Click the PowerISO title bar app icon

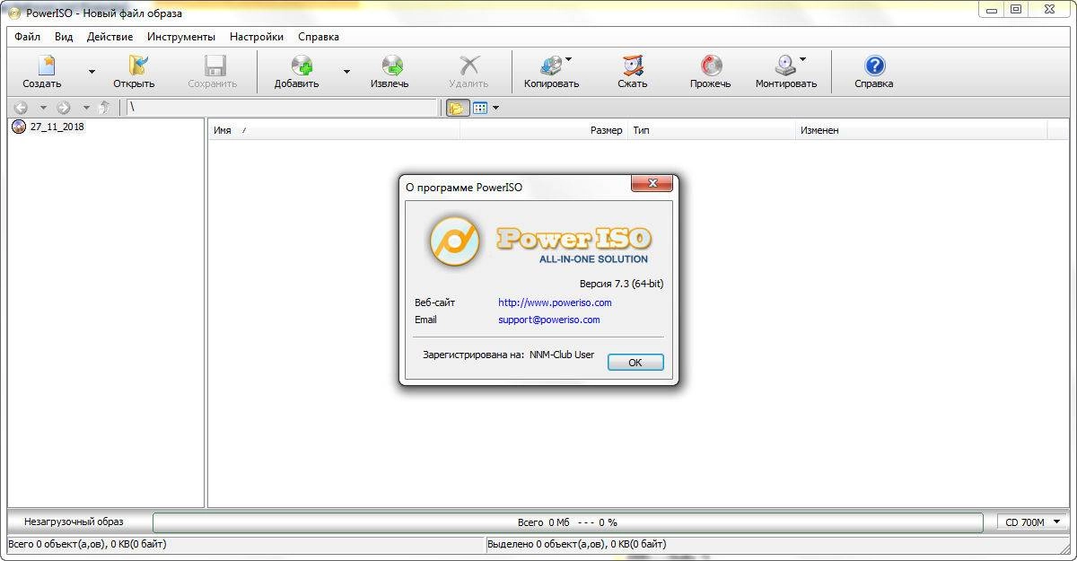click(x=15, y=13)
